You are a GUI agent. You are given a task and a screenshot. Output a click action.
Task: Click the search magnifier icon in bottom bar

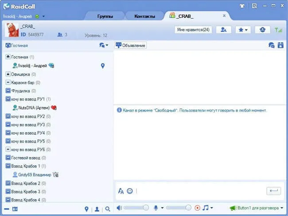tap(108, 209)
